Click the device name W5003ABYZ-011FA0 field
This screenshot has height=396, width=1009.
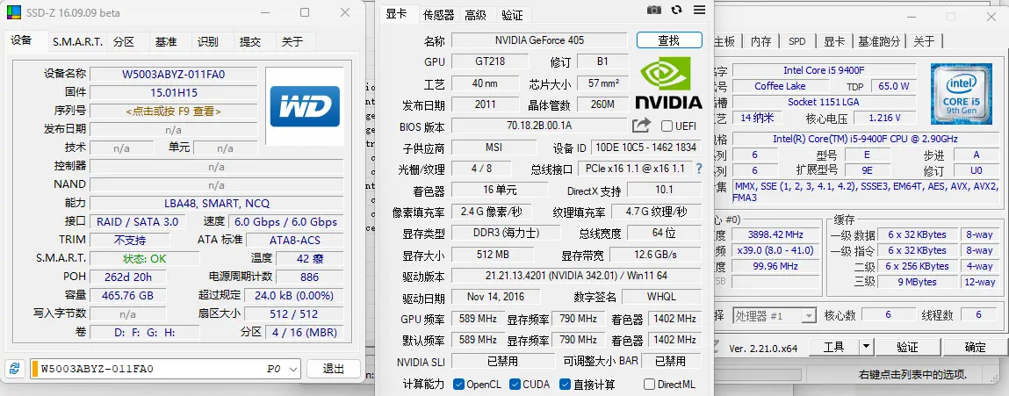173,74
